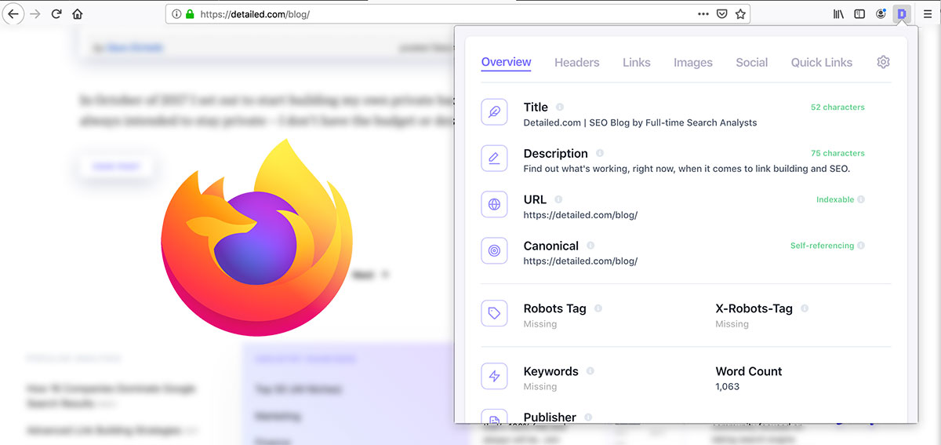
Task: Open the Social tab
Action: point(752,63)
